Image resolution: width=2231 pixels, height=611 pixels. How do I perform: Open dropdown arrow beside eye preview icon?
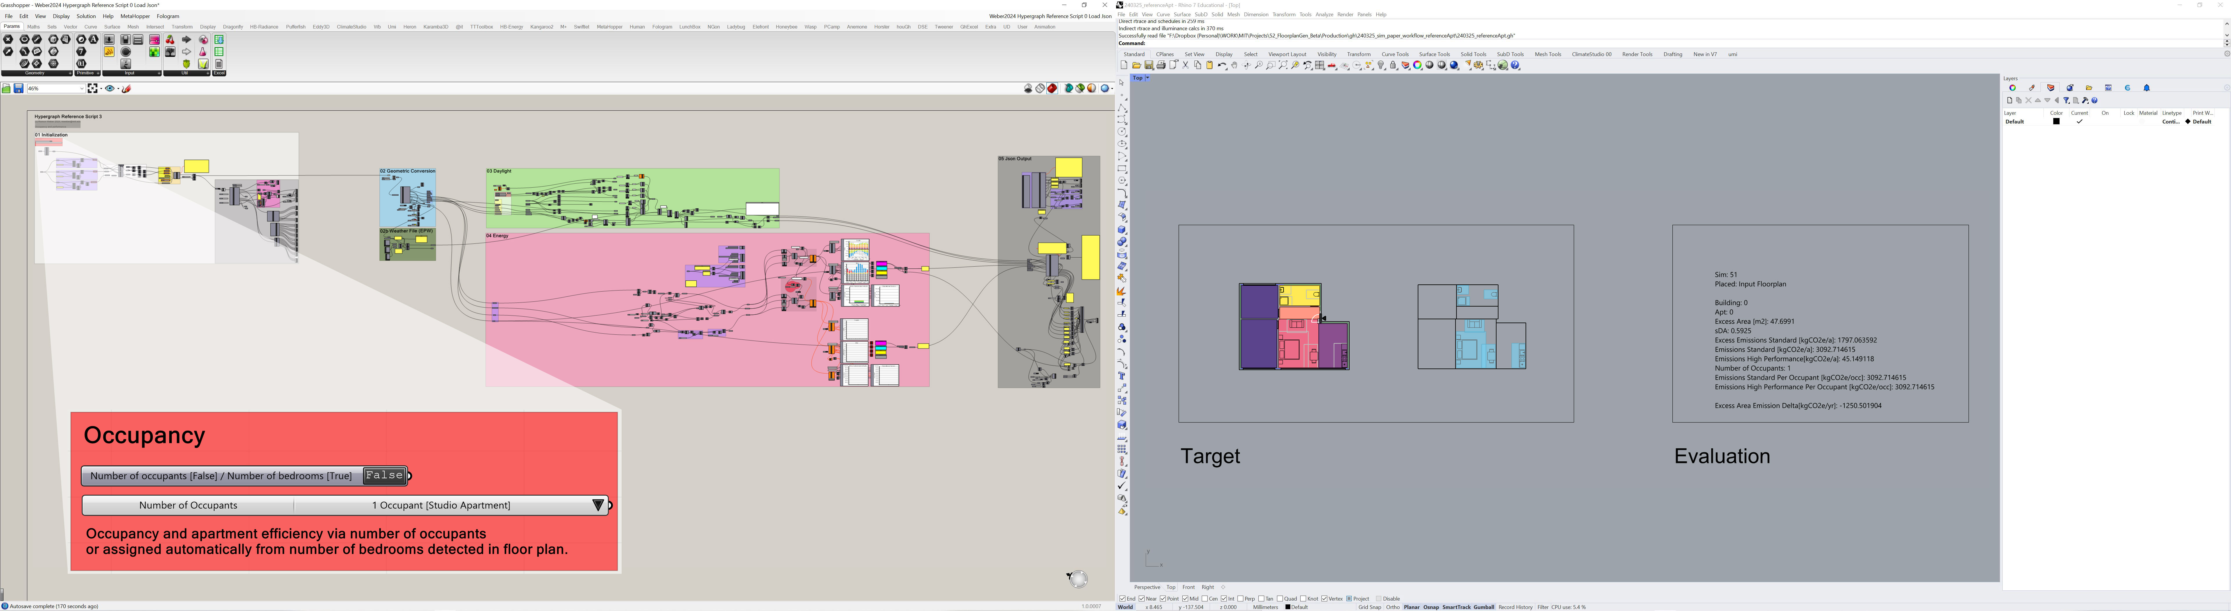(x=119, y=88)
